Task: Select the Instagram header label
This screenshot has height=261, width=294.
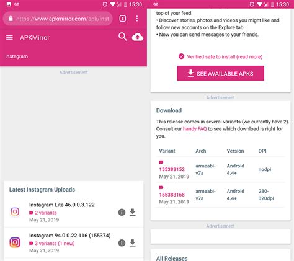Action: [x=17, y=56]
